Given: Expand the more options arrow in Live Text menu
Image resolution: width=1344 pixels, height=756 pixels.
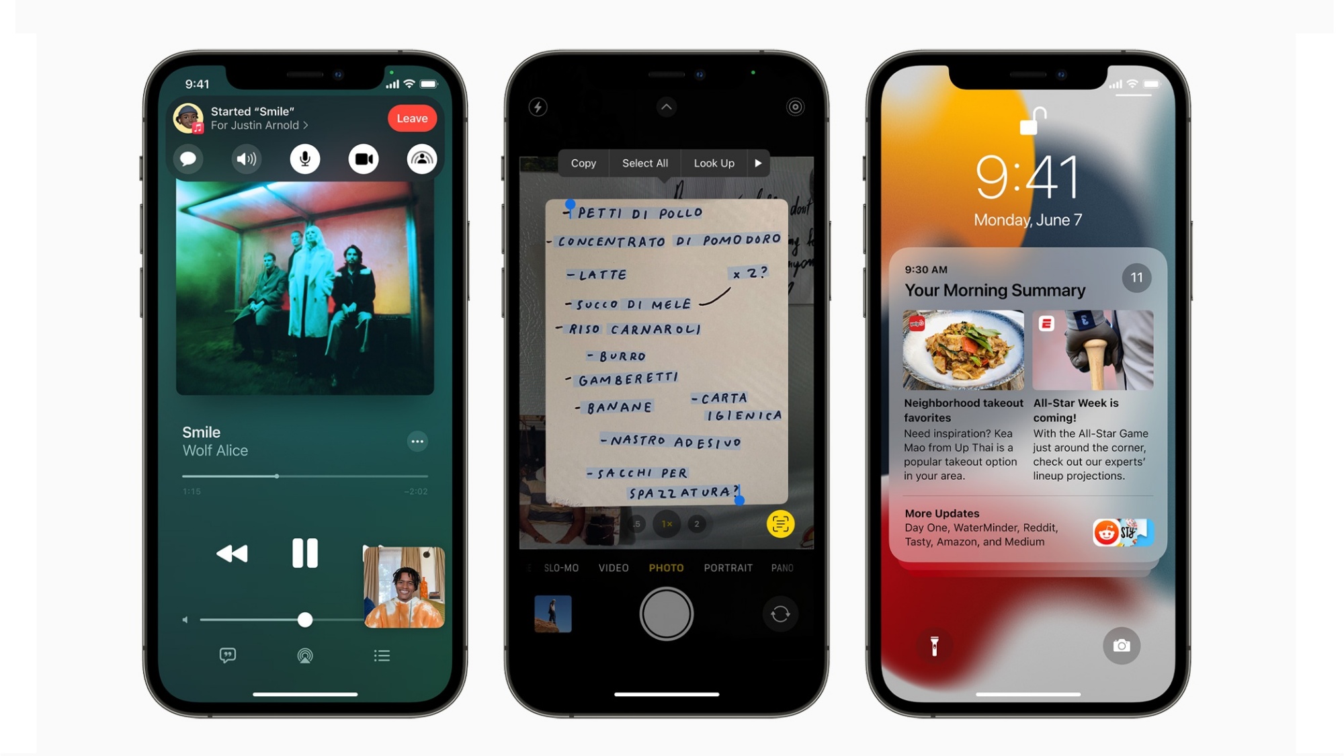Looking at the screenshot, I should click(x=757, y=163).
